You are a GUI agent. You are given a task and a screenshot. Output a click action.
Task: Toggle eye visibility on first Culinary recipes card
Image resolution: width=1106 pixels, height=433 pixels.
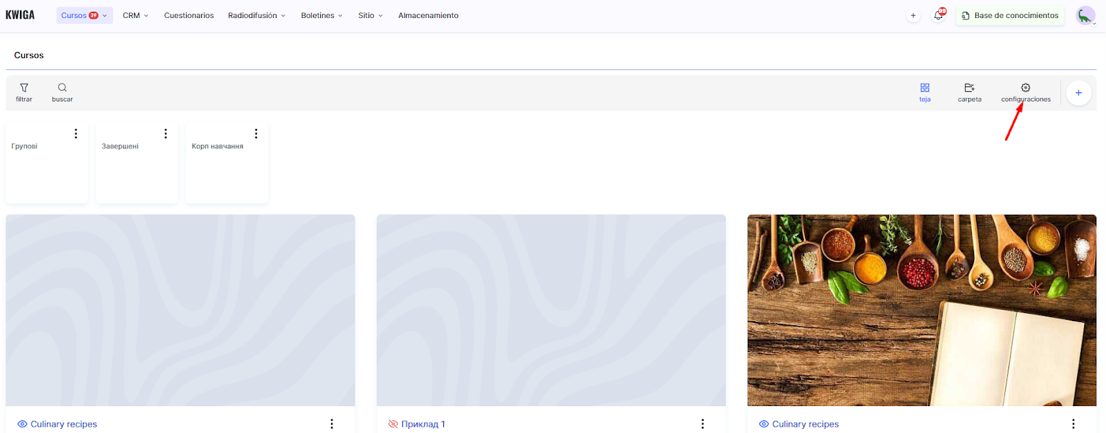click(22, 424)
